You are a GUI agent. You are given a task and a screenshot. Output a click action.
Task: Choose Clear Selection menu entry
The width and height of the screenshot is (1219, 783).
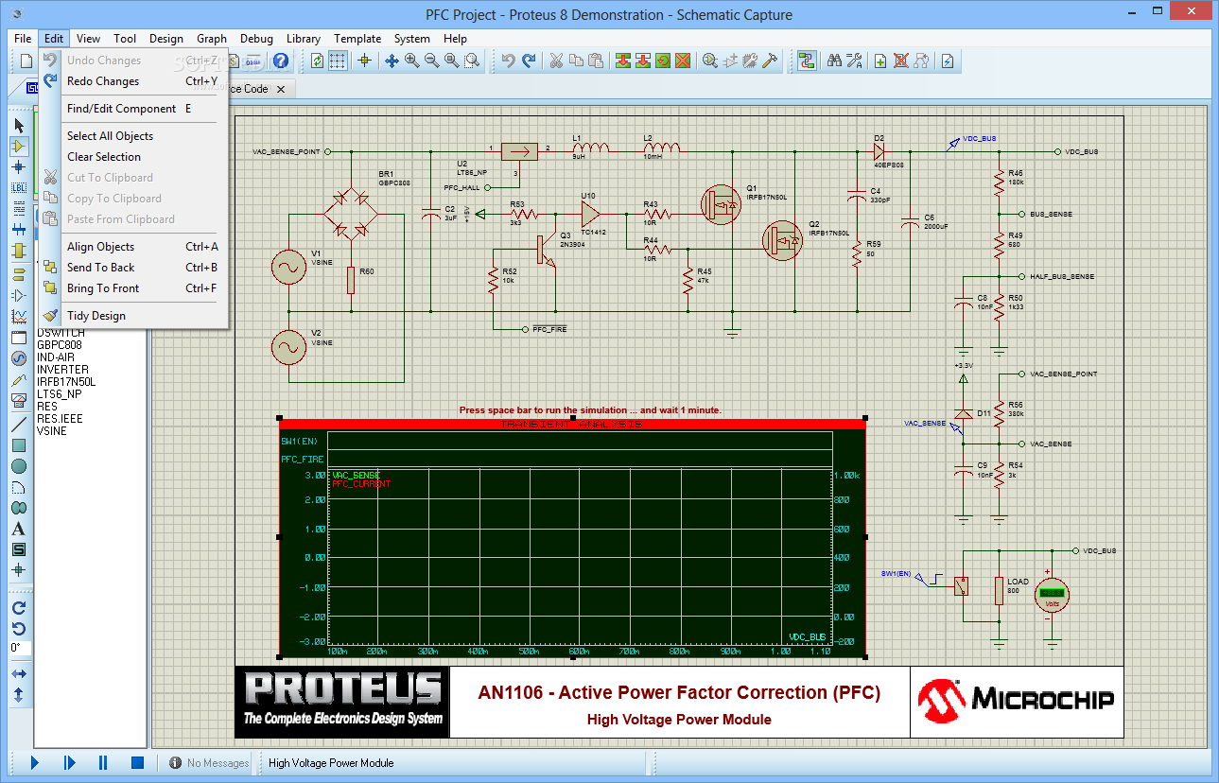pyautogui.click(x=132, y=157)
